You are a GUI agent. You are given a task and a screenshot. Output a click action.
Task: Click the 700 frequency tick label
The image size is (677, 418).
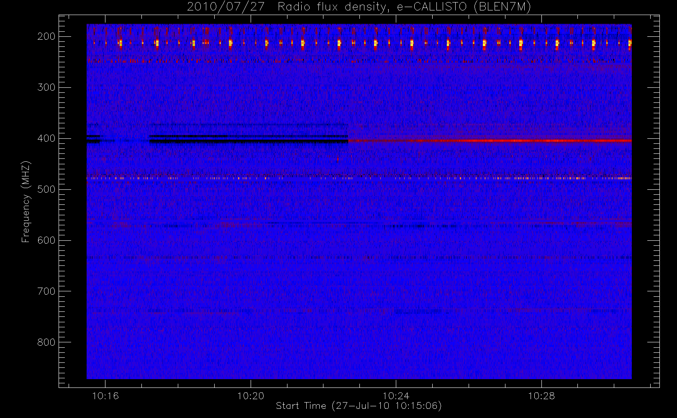[x=46, y=291]
